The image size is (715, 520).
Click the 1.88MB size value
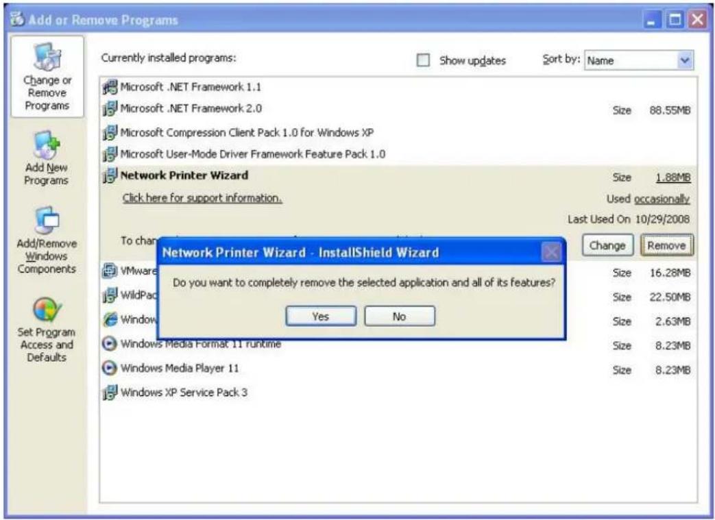(x=673, y=177)
